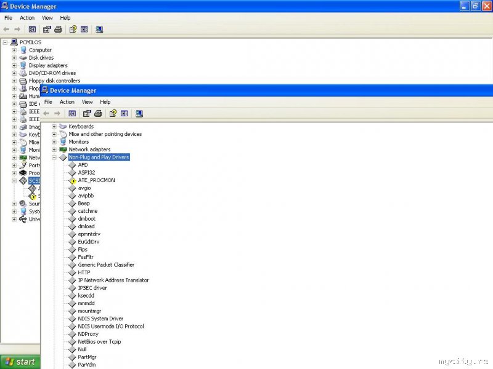
Task: Expand the Floppy disk controllers node
Action: click(x=14, y=81)
